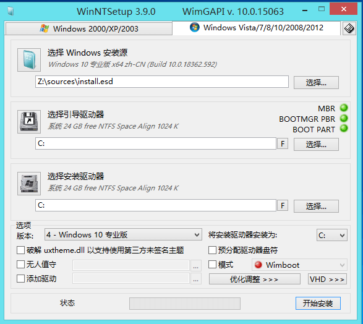
Task: Open the install drive letter C: dropdown
Action: click(x=331, y=235)
